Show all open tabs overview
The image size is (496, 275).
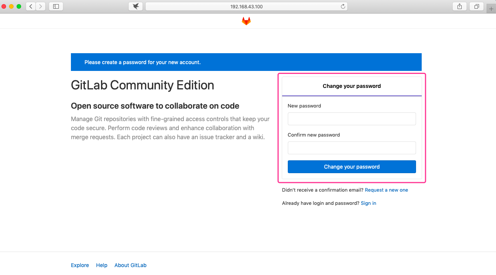pyautogui.click(x=476, y=6)
